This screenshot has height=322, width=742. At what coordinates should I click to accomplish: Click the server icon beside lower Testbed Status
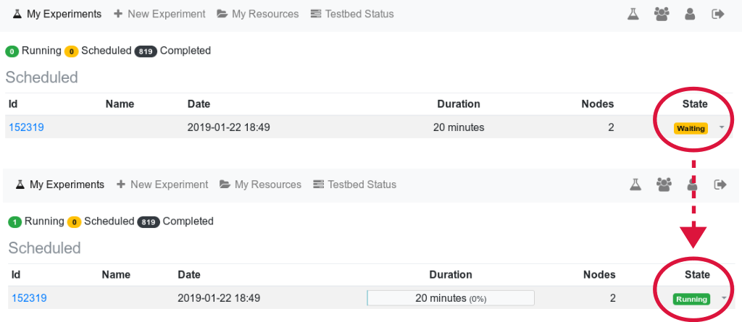tap(319, 185)
